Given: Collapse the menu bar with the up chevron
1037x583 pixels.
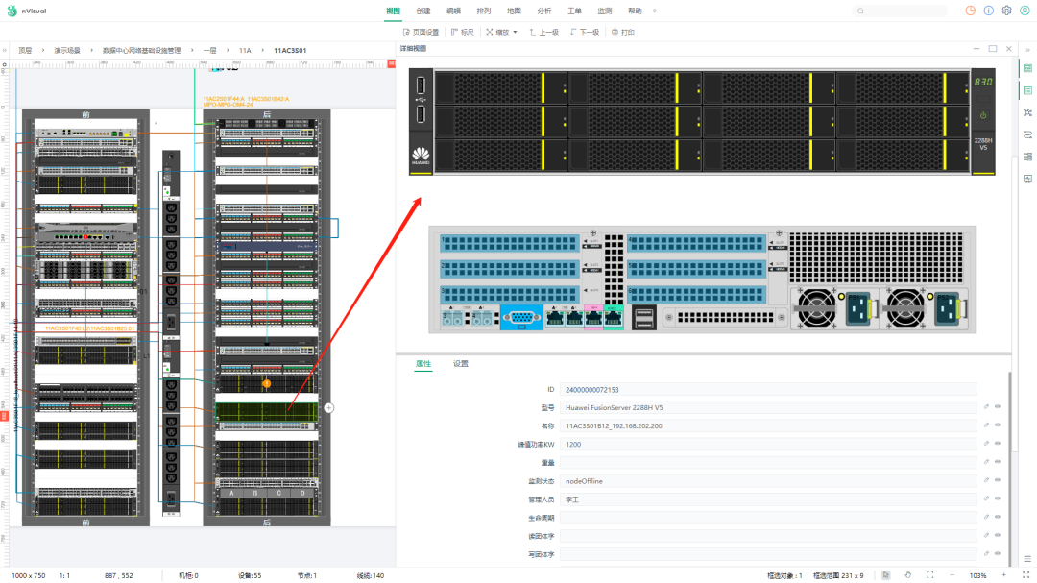Looking at the screenshot, I should pos(655,11).
